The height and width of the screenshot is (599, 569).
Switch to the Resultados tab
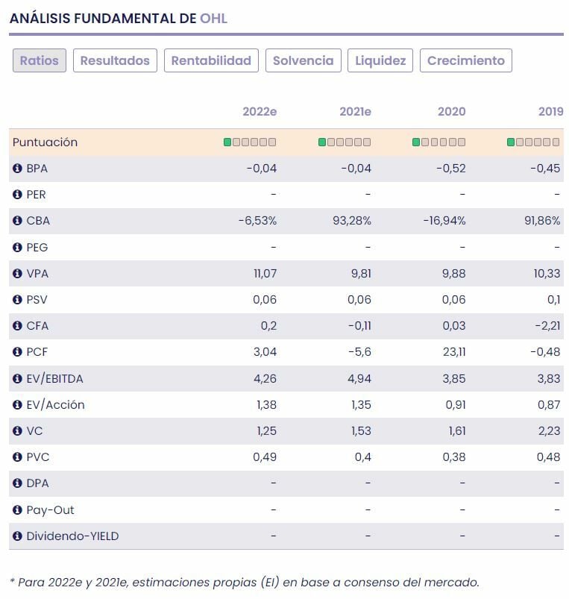click(x=115, y=60)
